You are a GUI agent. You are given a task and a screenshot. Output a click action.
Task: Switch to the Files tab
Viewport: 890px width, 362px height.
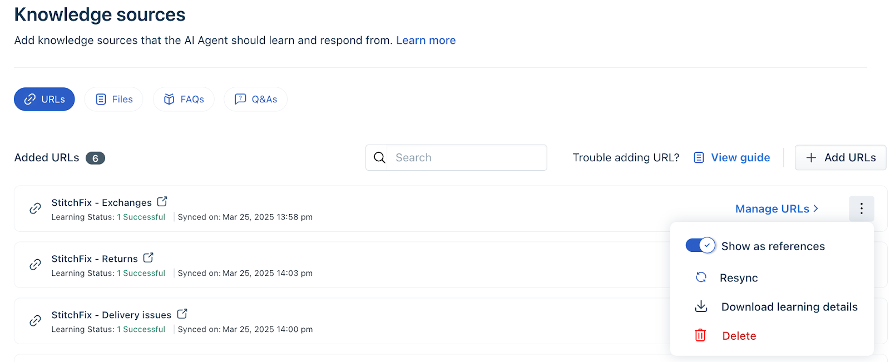click(114, 99)
